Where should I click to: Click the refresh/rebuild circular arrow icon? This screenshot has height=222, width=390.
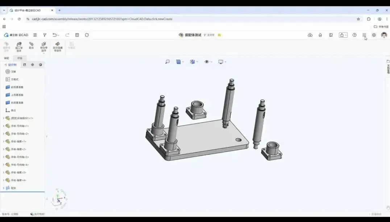coord(87,35)
